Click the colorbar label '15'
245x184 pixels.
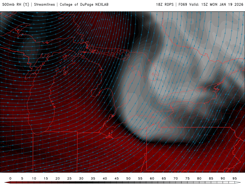click(x=46, y=178)
